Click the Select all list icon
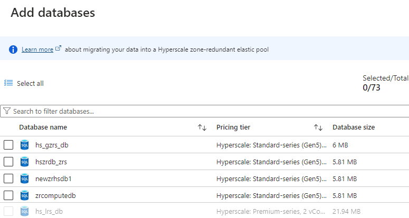The width and height of the screenshot is (409, 218). tap(8, 83)
